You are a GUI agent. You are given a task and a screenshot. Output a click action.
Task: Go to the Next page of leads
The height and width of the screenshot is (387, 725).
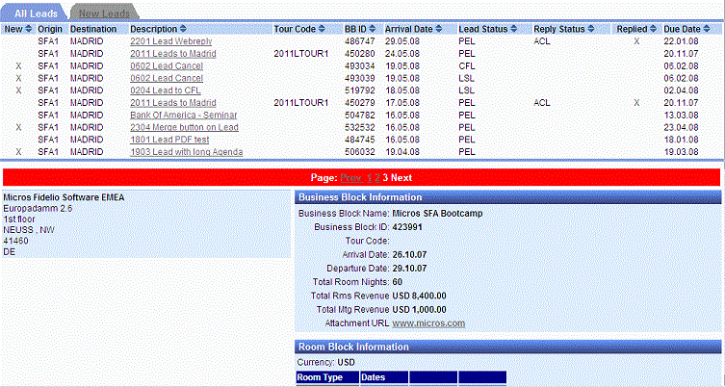pyautogui.click(x=401, y=178)
